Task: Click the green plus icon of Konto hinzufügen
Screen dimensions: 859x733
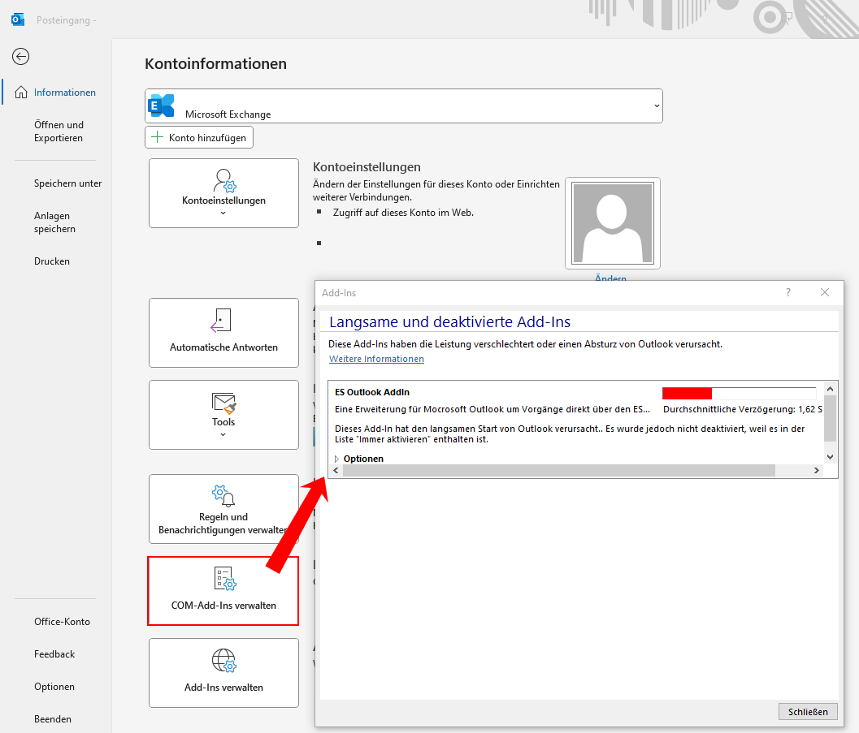Action: coord(157,137)
